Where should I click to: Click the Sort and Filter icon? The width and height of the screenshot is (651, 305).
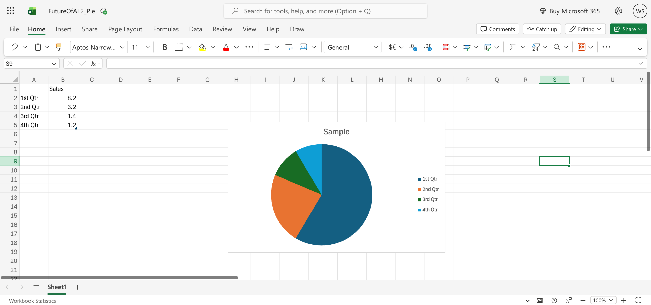point(536,47)
